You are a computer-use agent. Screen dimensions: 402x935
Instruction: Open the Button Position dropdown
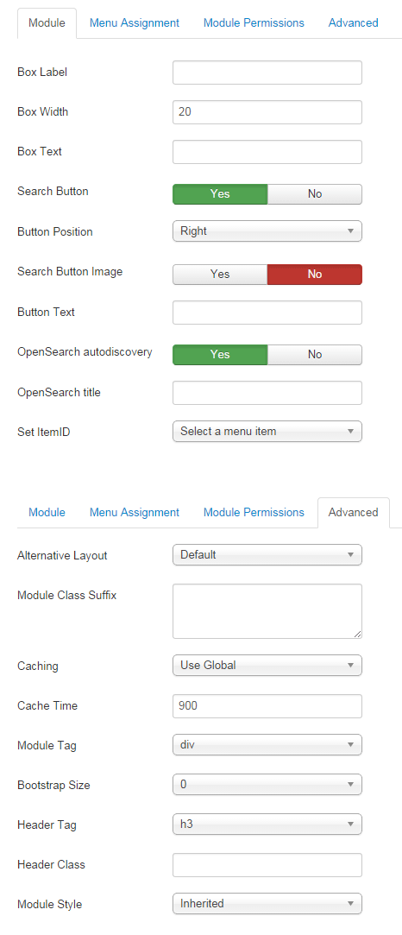click(x=267, y=231)
